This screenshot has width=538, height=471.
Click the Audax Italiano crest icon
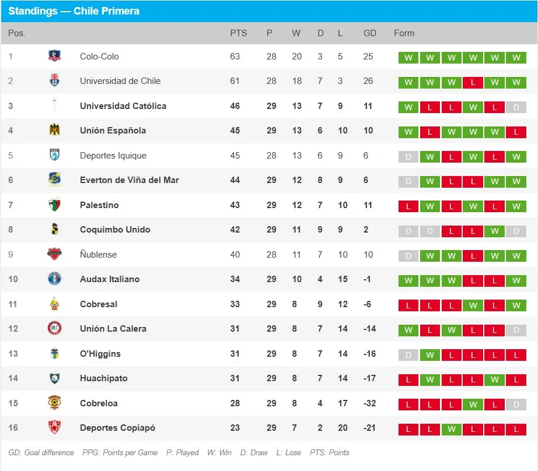coord(54,279)
